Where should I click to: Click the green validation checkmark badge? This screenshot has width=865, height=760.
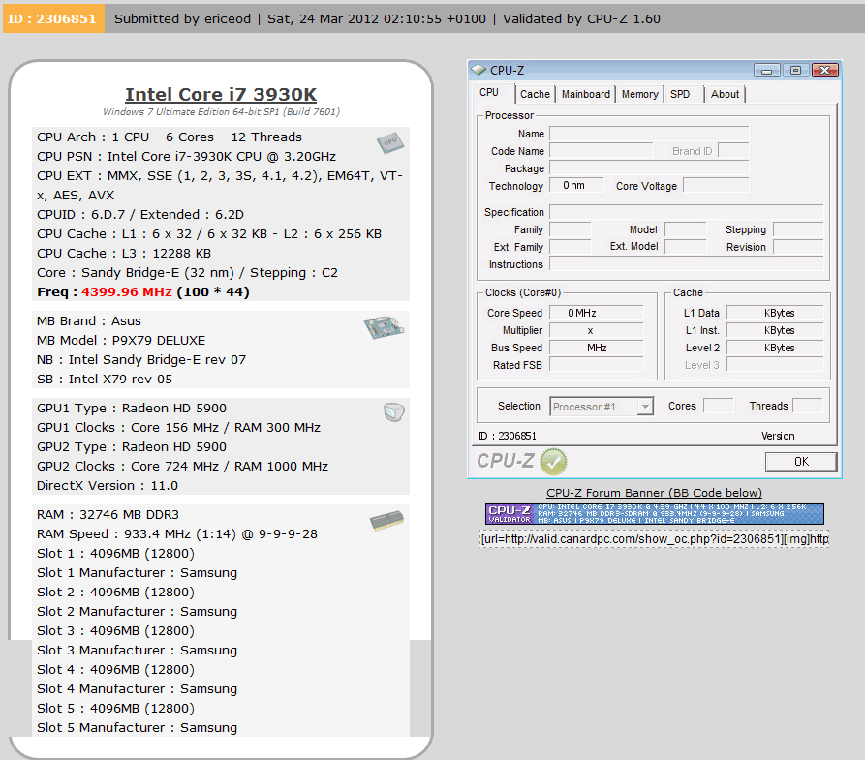tap(553, 462)
